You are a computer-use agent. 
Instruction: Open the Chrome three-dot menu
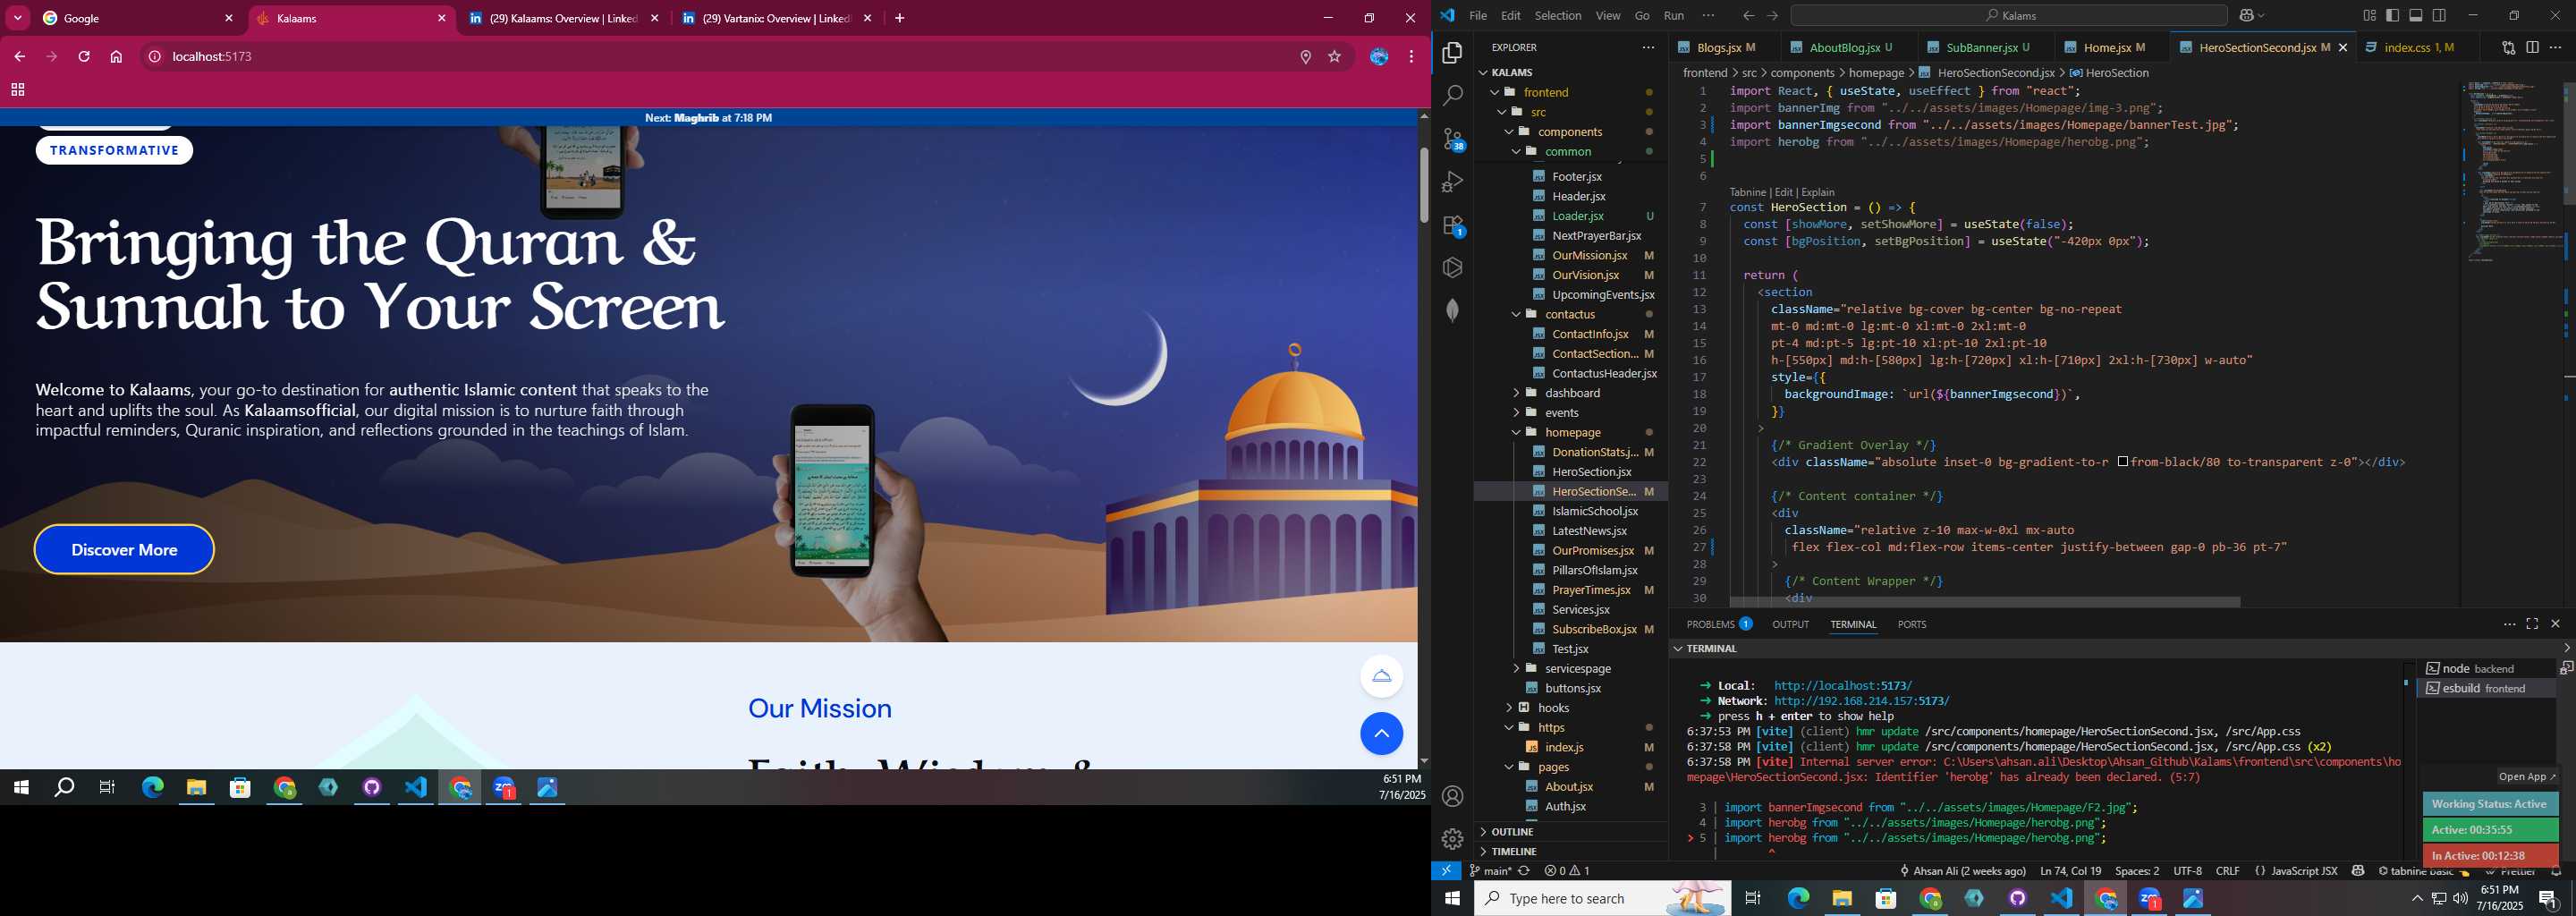point(1411,57)
